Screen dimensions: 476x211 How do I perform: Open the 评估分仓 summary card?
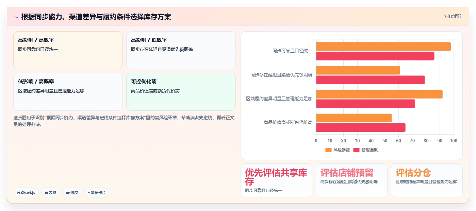coord(427,180)
